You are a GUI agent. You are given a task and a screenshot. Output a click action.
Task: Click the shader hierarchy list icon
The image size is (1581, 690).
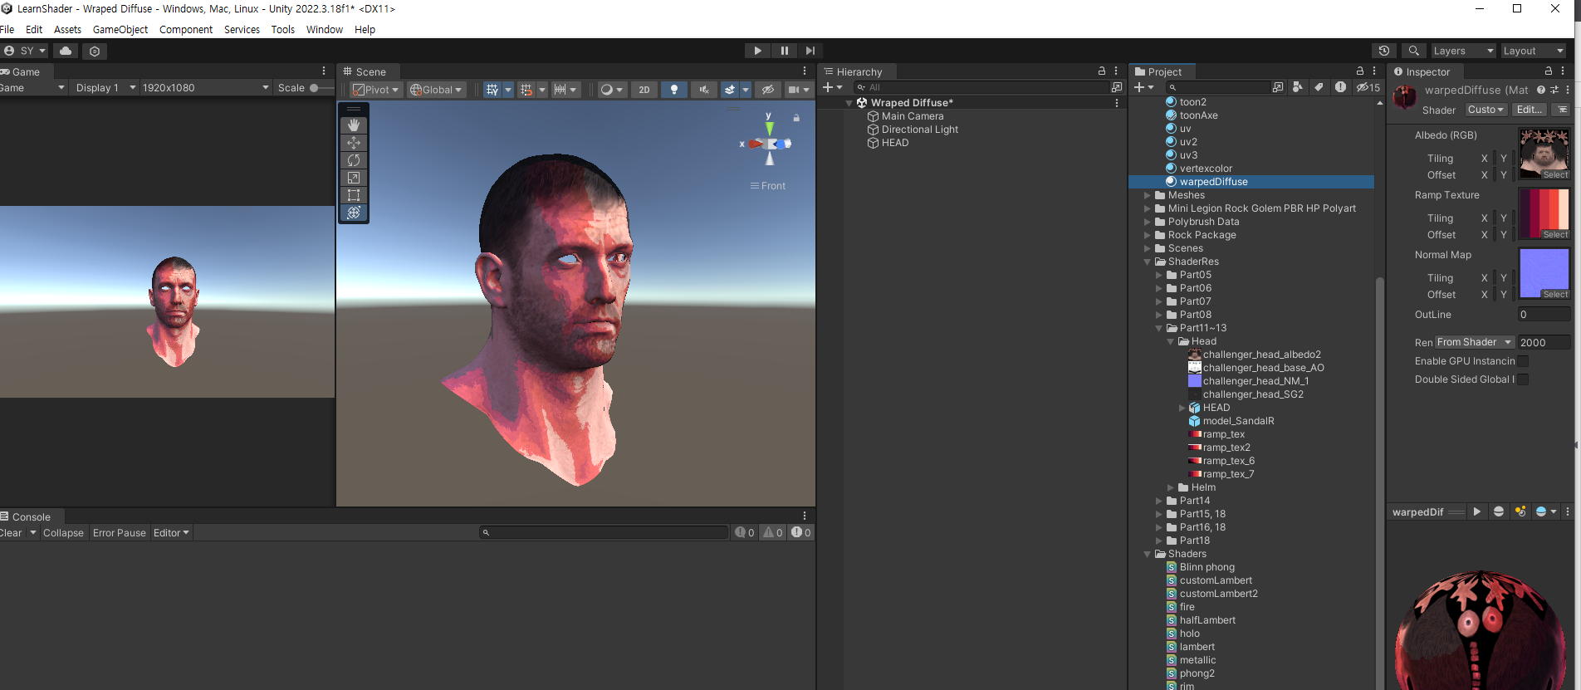(x=1562, y=110)
